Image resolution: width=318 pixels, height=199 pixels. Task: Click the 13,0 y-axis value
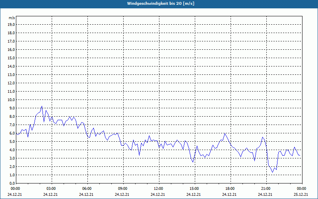[x=12, y=75]
